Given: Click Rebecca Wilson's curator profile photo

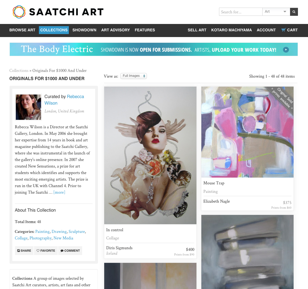Looking at the screenshot, I should (29, 107).
